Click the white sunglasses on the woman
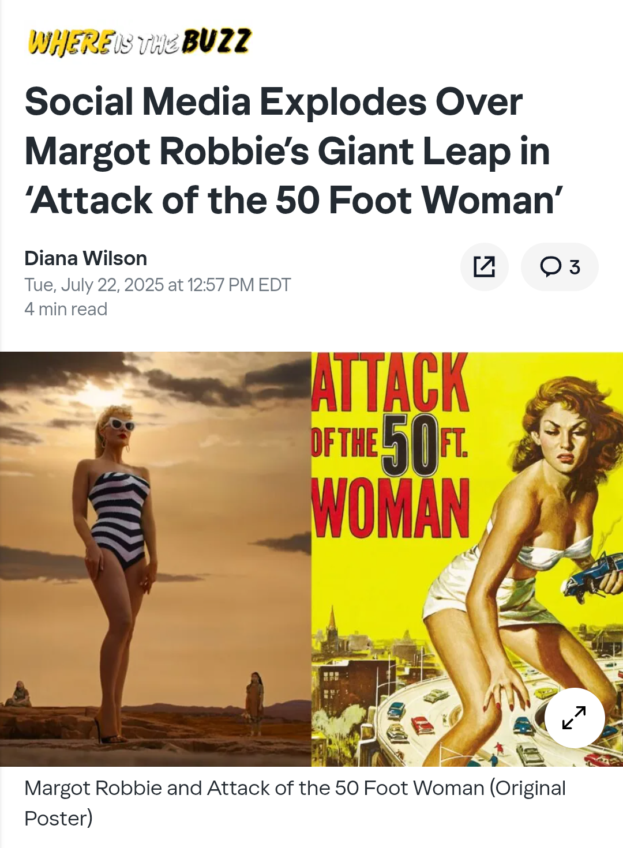Screen dimensions: 623x848 120,424
